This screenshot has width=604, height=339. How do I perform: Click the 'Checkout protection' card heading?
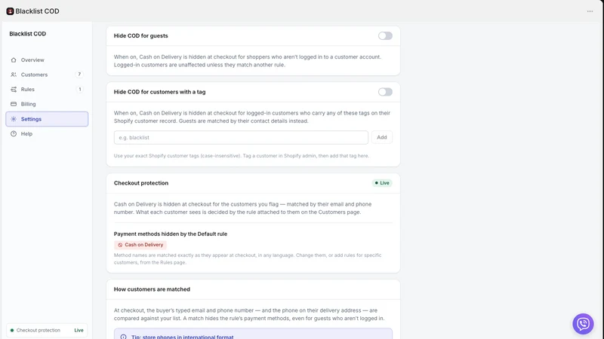point(141,183)
